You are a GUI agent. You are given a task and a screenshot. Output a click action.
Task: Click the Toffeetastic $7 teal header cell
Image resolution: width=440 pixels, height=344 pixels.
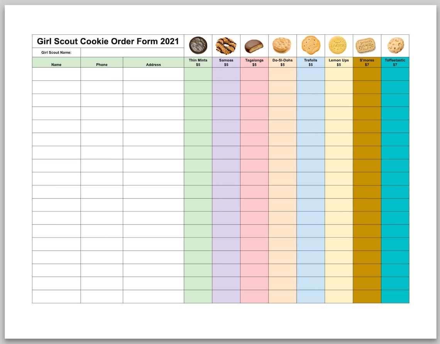click(x=395, y=62)
